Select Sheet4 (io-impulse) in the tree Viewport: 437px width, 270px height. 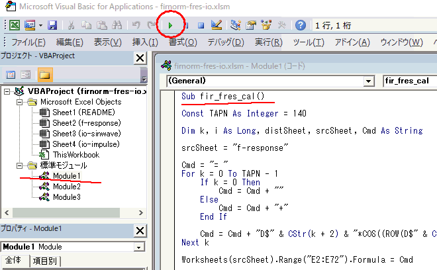(86, 144)
